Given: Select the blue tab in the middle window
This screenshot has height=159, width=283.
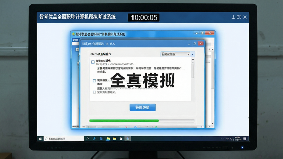Looking at the screenshot, I should point(75,40).
